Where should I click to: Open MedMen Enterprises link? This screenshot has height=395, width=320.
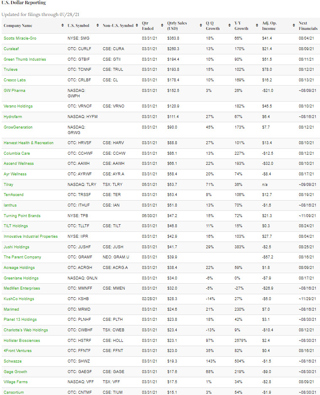coord(22,288)
